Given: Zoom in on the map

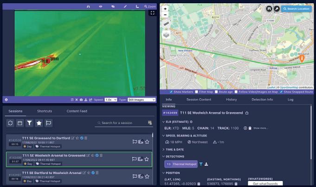Looking at the screenshot, I should [165, 9].
